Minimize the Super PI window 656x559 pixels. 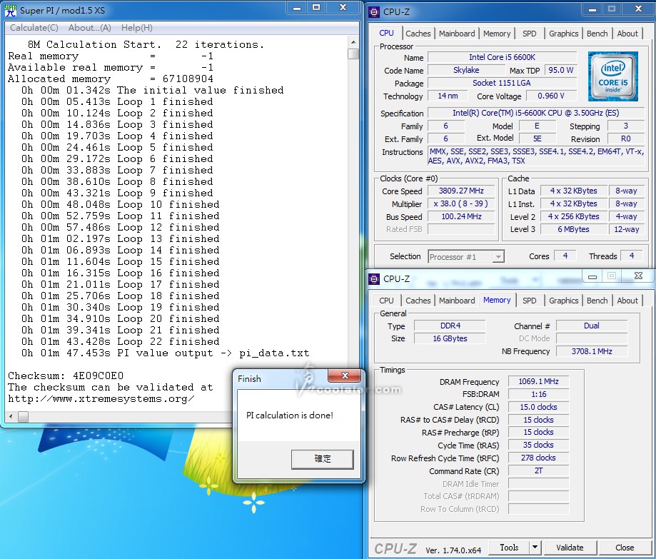click(297, 8)
